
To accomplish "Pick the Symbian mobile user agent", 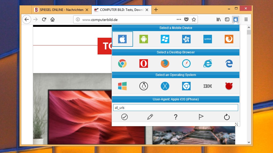I will pyautogui.click(x=208, y=39).
